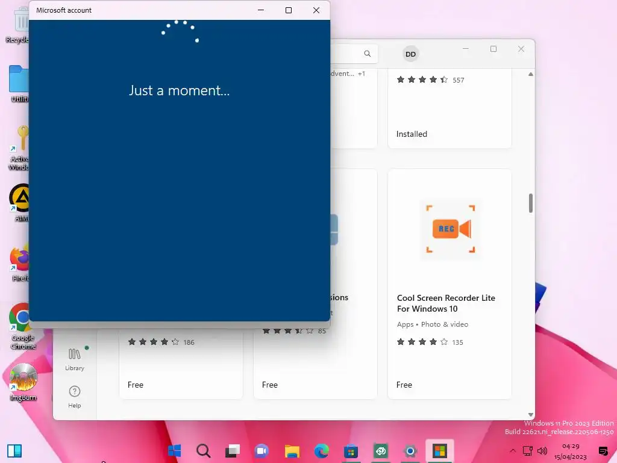Open Task View on the taskbar
Viewport: 617px width, 463px height.
click(233, 450)
